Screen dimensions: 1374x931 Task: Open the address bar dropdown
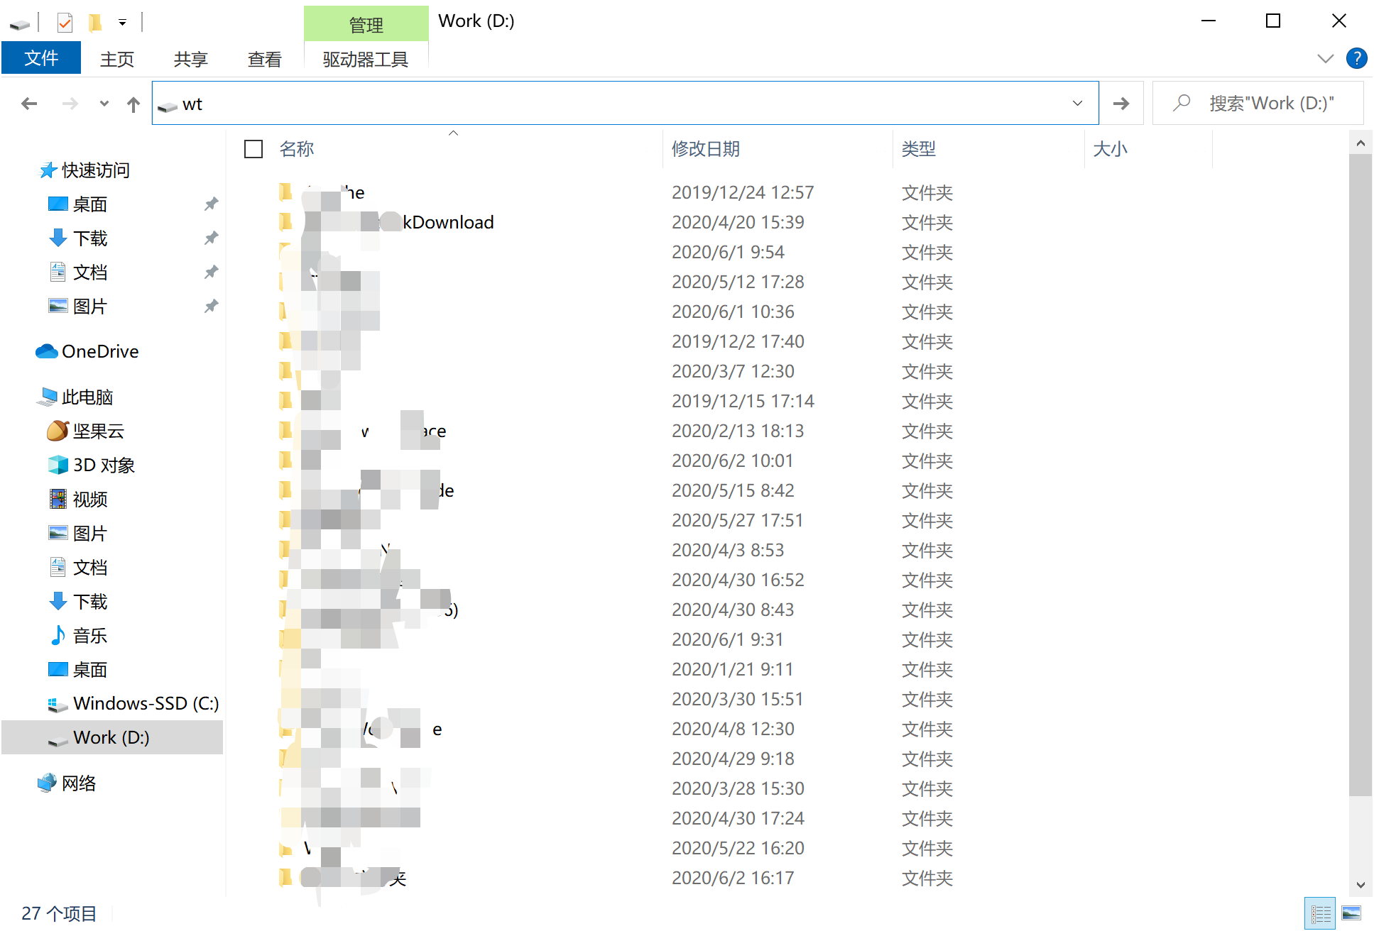pos(1078,103)
